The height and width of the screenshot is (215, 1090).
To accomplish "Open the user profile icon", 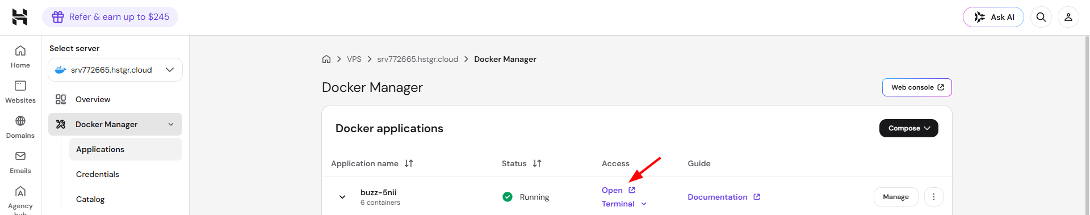I will click(x=1068, y=17).
